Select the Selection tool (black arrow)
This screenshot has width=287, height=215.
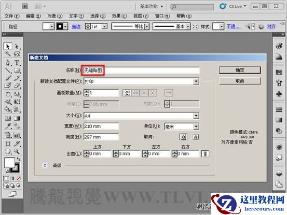[x=8, y=47]
